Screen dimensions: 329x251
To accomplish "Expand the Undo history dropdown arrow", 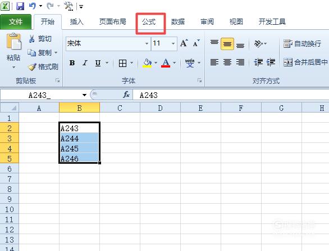I will 41,6.
